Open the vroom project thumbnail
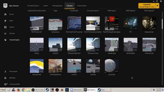164x92 pixels. click(74, 66)
